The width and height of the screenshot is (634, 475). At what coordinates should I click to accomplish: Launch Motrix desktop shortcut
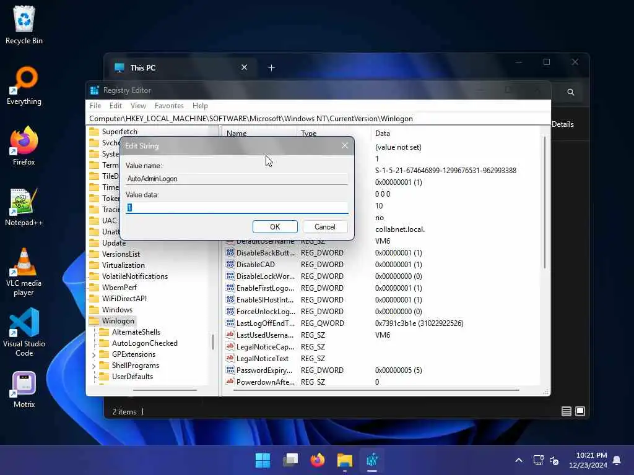24,390
